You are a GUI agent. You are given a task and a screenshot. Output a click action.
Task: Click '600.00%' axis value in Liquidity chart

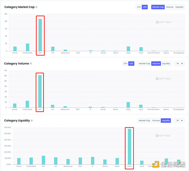point(8,127)
